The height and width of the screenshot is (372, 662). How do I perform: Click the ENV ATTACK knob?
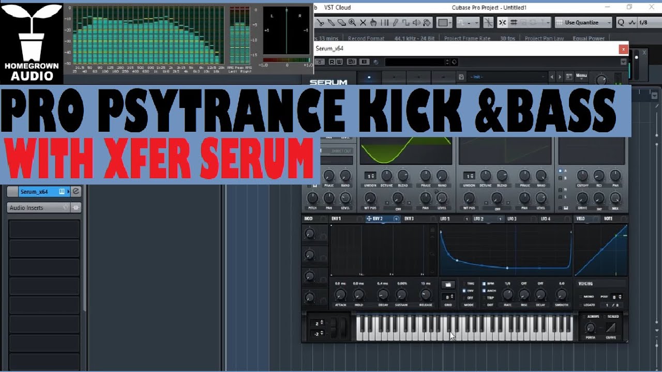(340, 295)
